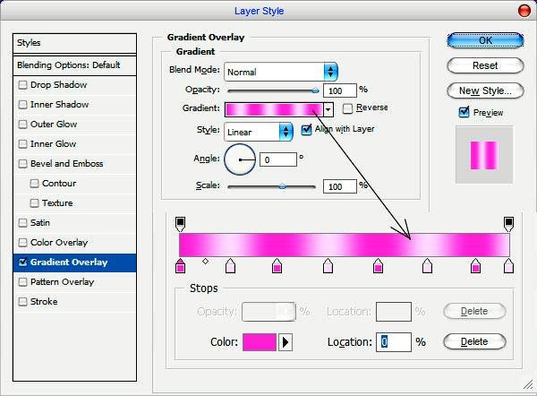The width and height of the screenshot is (537, 396).
Task: Toggle Align with Layer checkbox
Action: click(x=307, y=130)
